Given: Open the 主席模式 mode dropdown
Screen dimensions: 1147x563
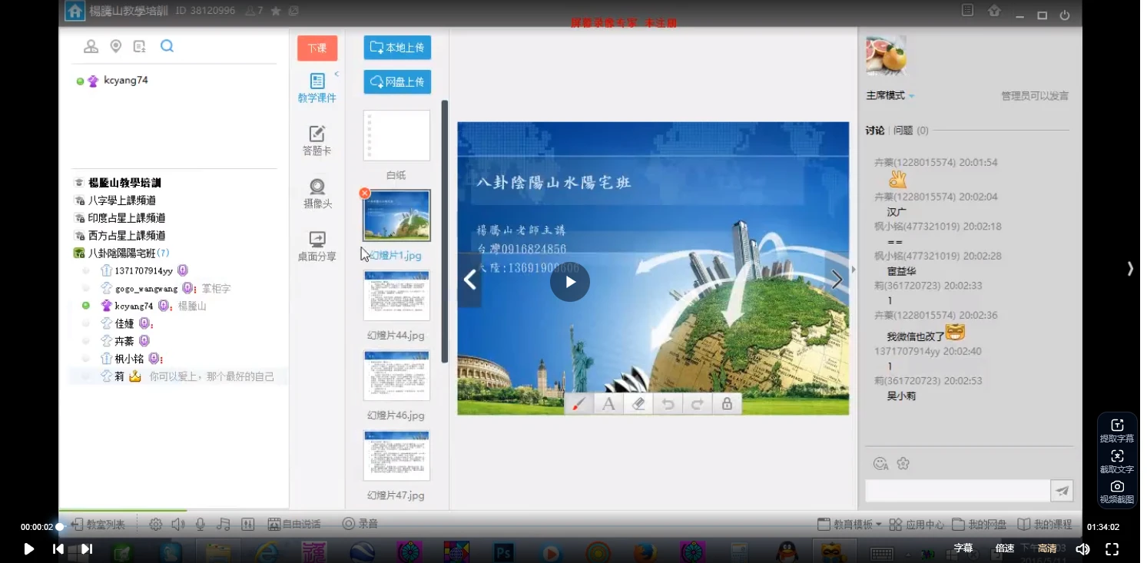Looking at the screenshot, I should click(x=890, y=95).
